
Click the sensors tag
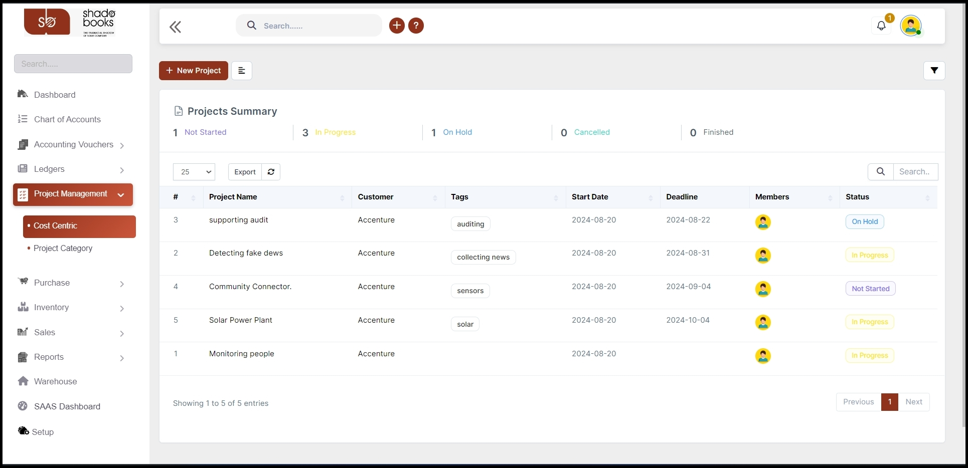tap(470, 291)
